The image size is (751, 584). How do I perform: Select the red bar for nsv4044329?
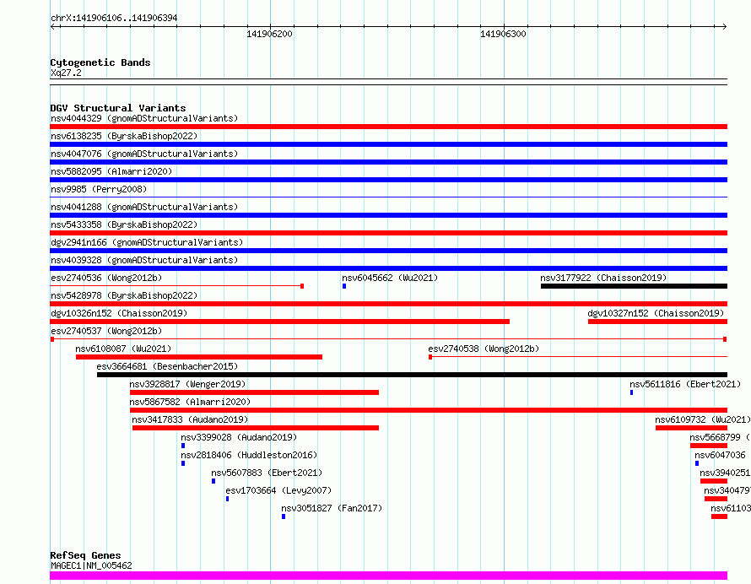tap(388, 127)
